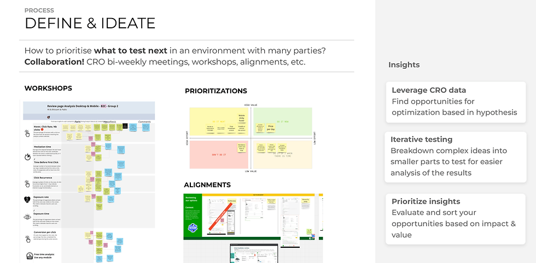536x263 pixels.
Task: Click the WORKSHOPS section heading
Action: click(x=48, y=88)
